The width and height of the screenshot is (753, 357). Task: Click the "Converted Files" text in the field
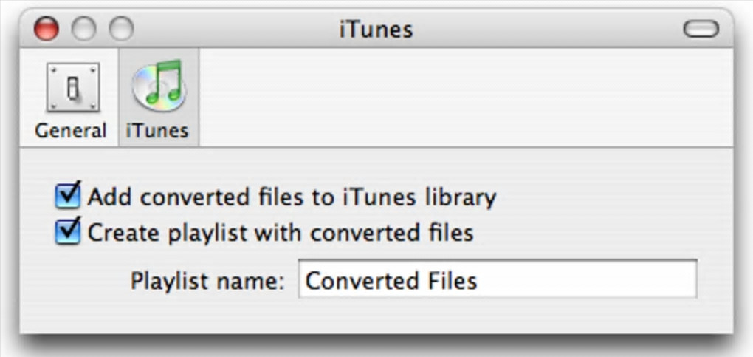[x=391, y=281]
